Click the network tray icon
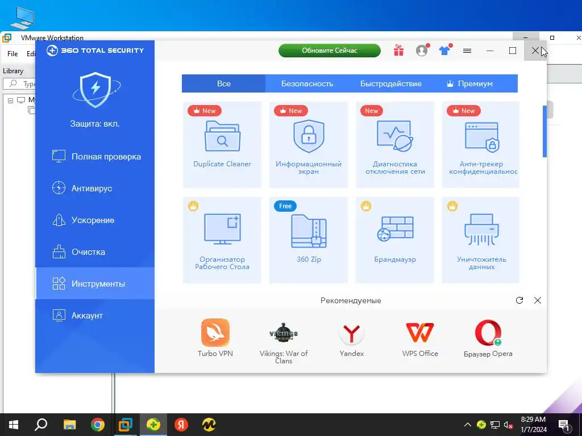Image resolution: width=582 pixels, height=436 pixels. [x=495, y=425]
